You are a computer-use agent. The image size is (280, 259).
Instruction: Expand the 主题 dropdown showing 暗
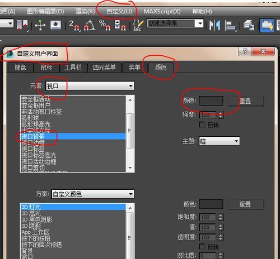pos(219,141)
